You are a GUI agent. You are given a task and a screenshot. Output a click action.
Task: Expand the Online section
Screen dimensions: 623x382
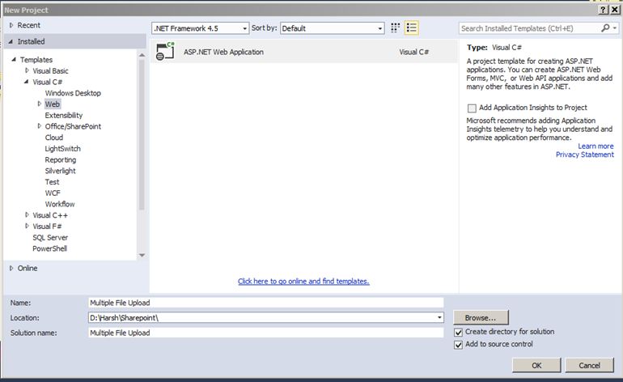(x=11, y=269)
